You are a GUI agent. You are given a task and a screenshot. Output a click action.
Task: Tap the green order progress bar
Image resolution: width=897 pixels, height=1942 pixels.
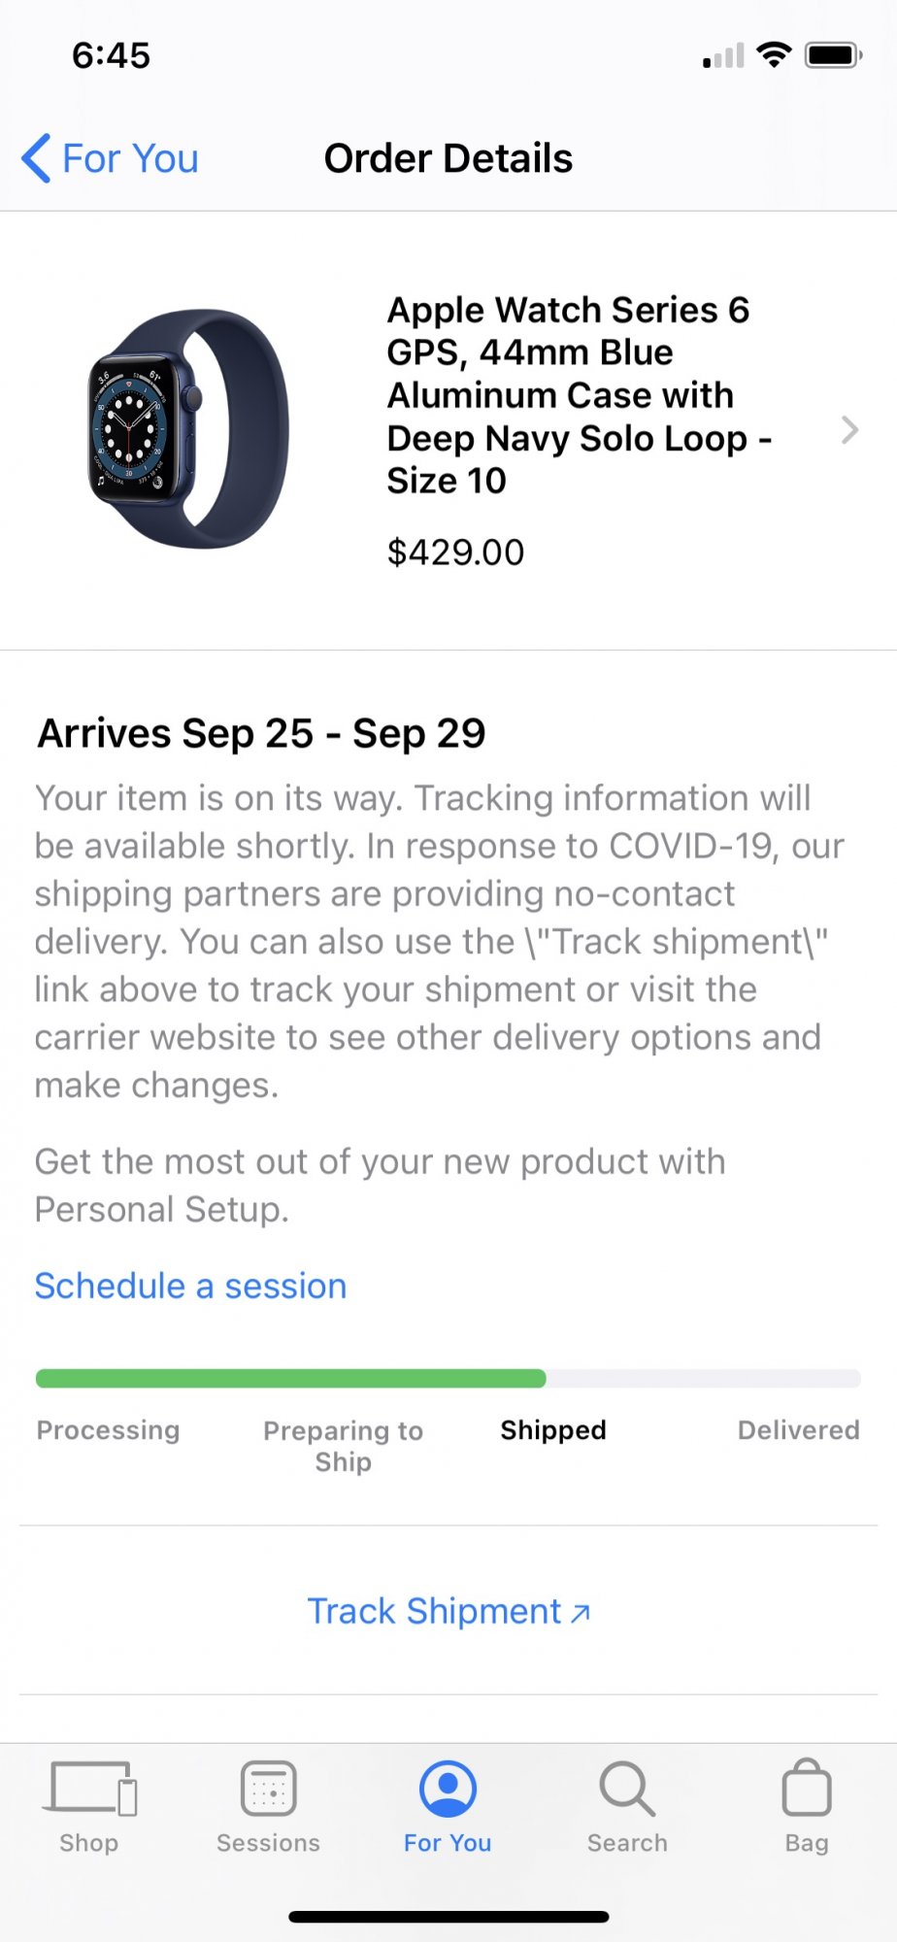click(x=290, y=1378)
